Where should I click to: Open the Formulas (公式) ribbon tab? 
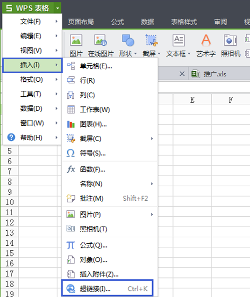(117, 22)
